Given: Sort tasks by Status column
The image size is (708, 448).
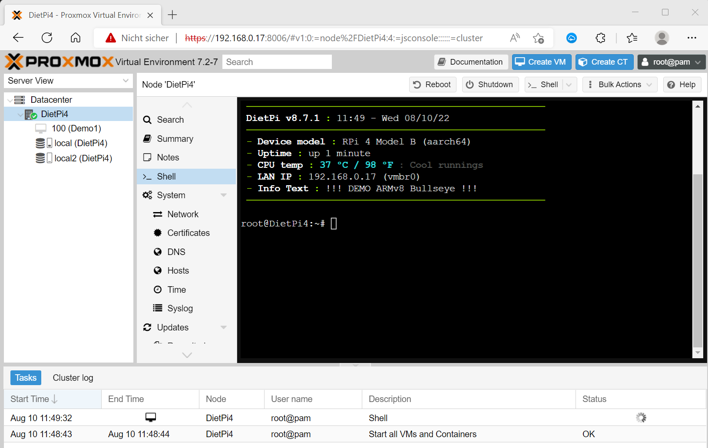Looking at the screenshot, I should pyautogui.click(x=641, y=399).
